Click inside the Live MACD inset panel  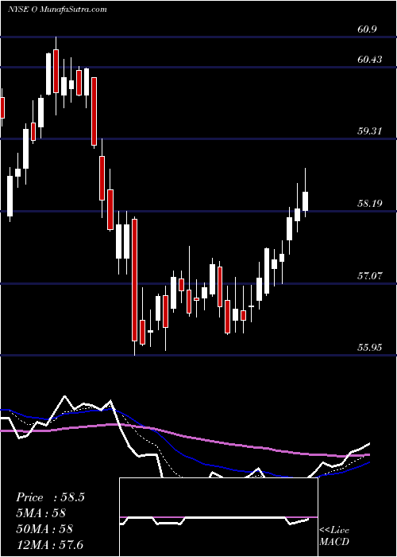click(x=218, y=517)
